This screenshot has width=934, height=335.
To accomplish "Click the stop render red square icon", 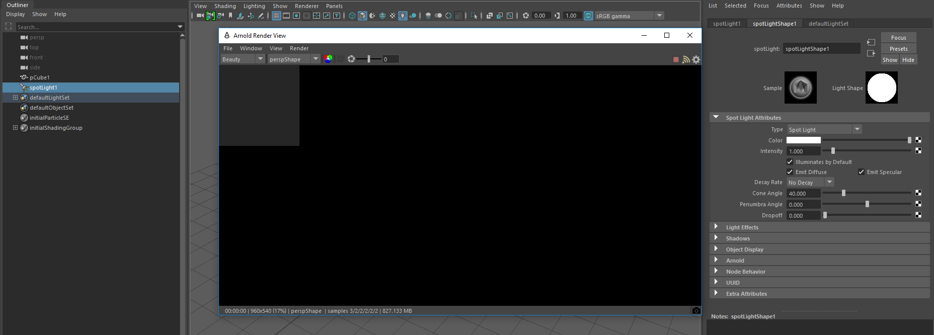I will 676,59.
